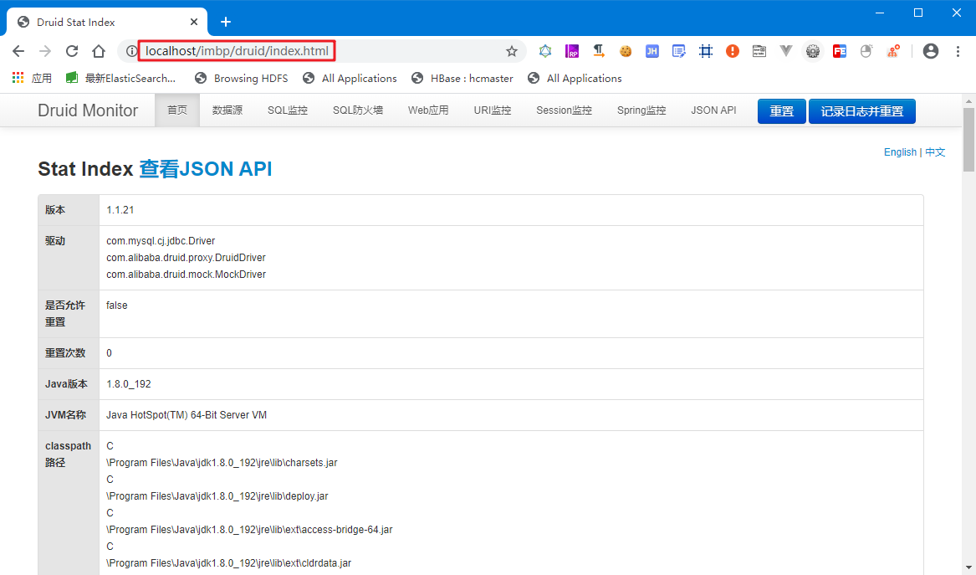Click the forward navigation arrow
This screenshot has height=575, width=976.
(x=45, y=51)
